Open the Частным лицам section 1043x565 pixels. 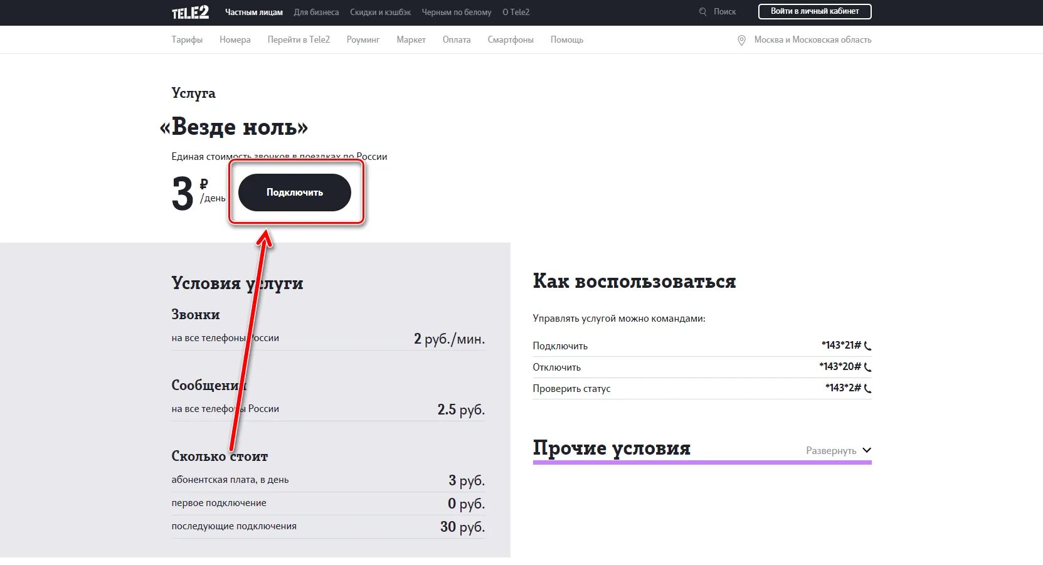pos(254,12)
